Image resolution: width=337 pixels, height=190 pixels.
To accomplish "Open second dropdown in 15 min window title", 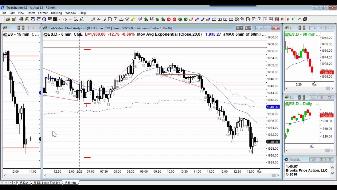I will coord(23,28).
